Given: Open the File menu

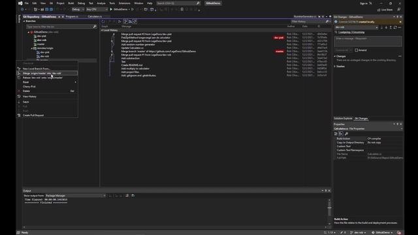Looking at the screenshot, I should click(26, 3).
